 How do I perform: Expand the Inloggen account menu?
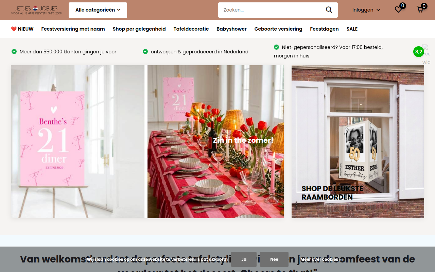366,10
